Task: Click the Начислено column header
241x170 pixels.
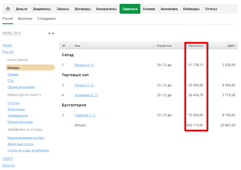Action: [196, 46]
